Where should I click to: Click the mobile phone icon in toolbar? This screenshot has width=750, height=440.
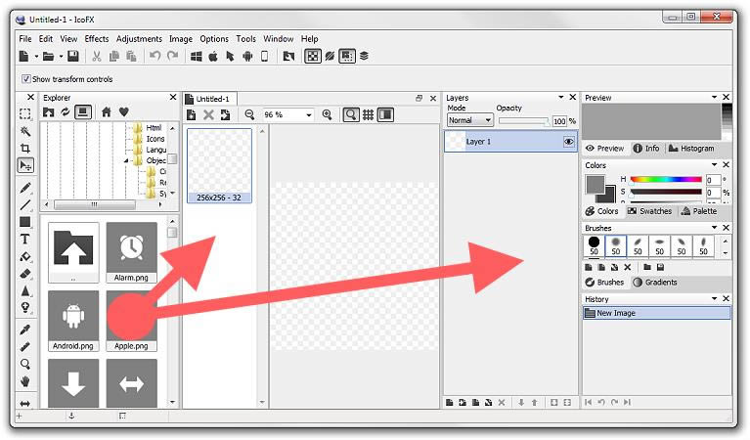264,56
